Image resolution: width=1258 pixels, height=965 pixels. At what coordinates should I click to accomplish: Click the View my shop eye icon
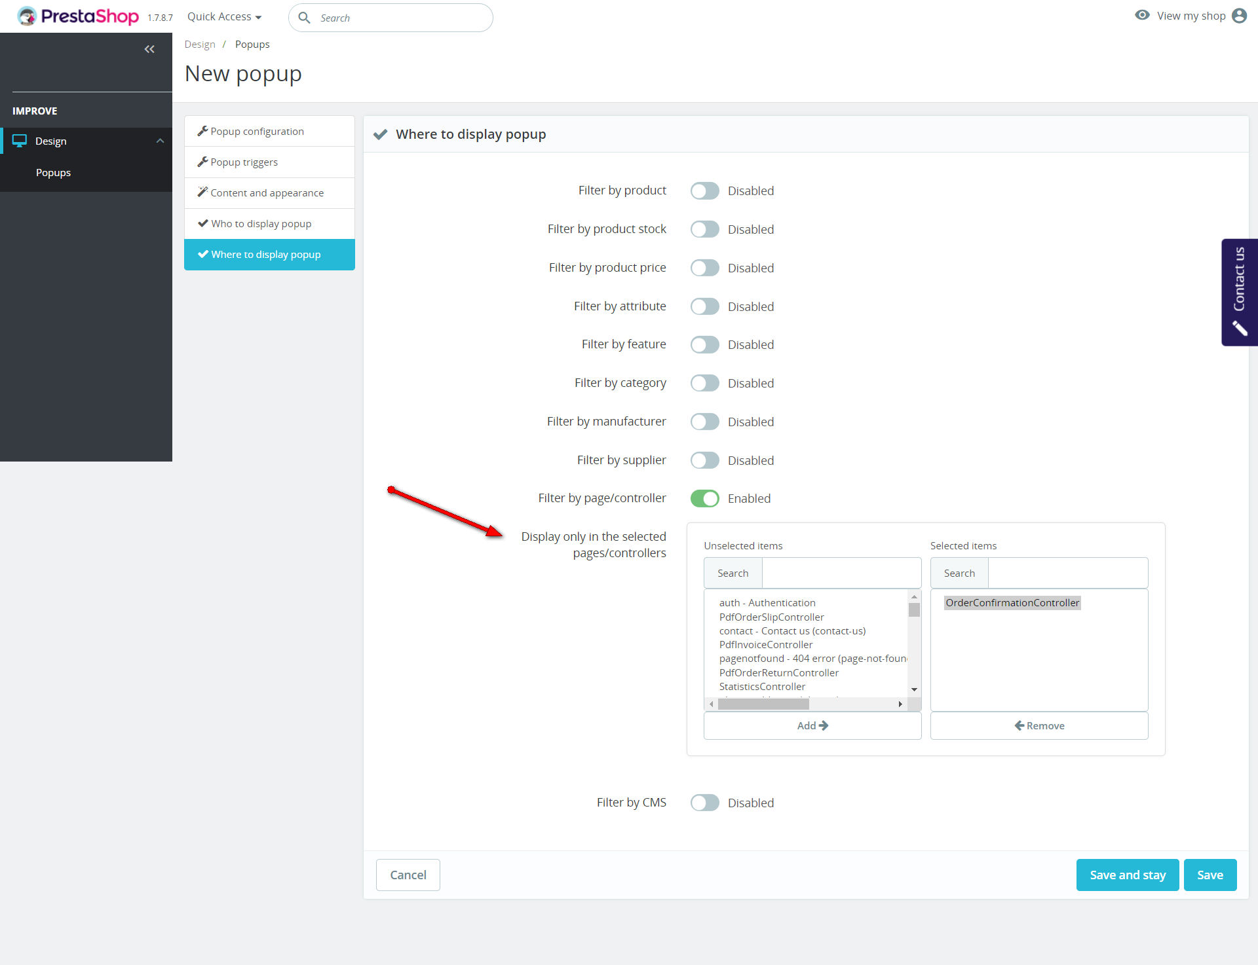click(x=1142, y=16)
